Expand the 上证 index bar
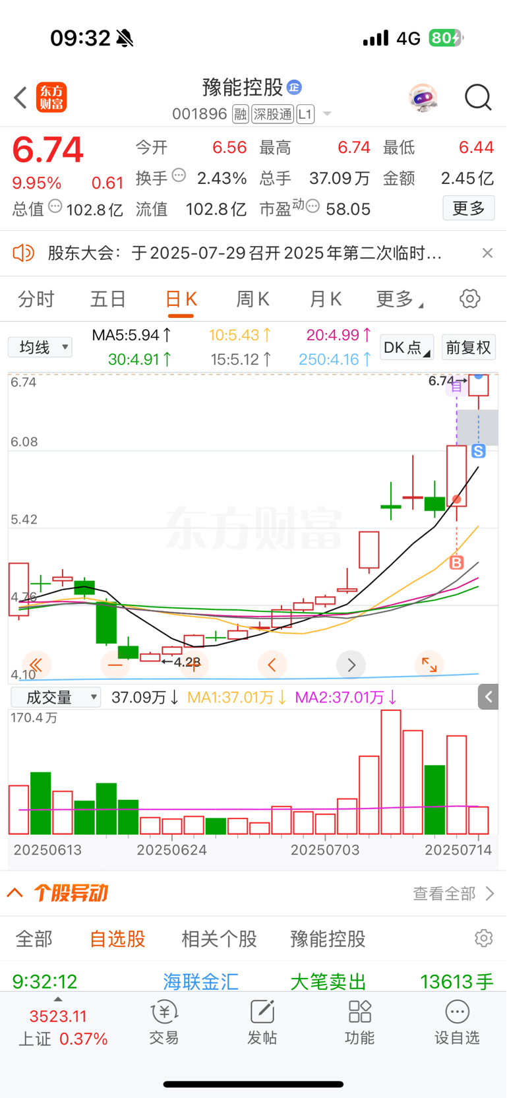 [58, 1000]
